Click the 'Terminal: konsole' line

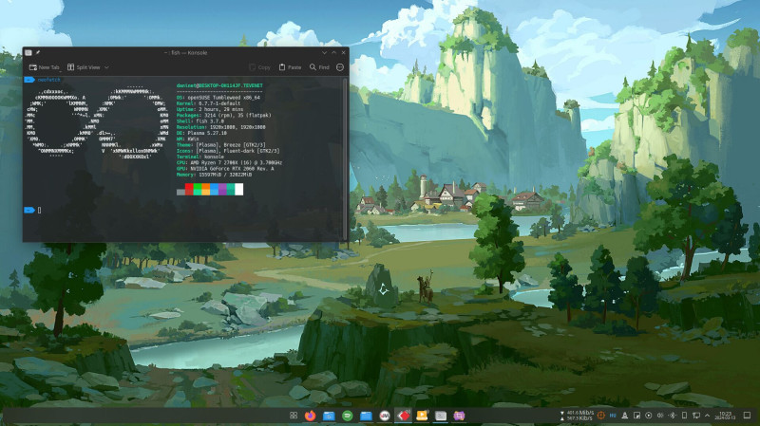pos(200,157)
